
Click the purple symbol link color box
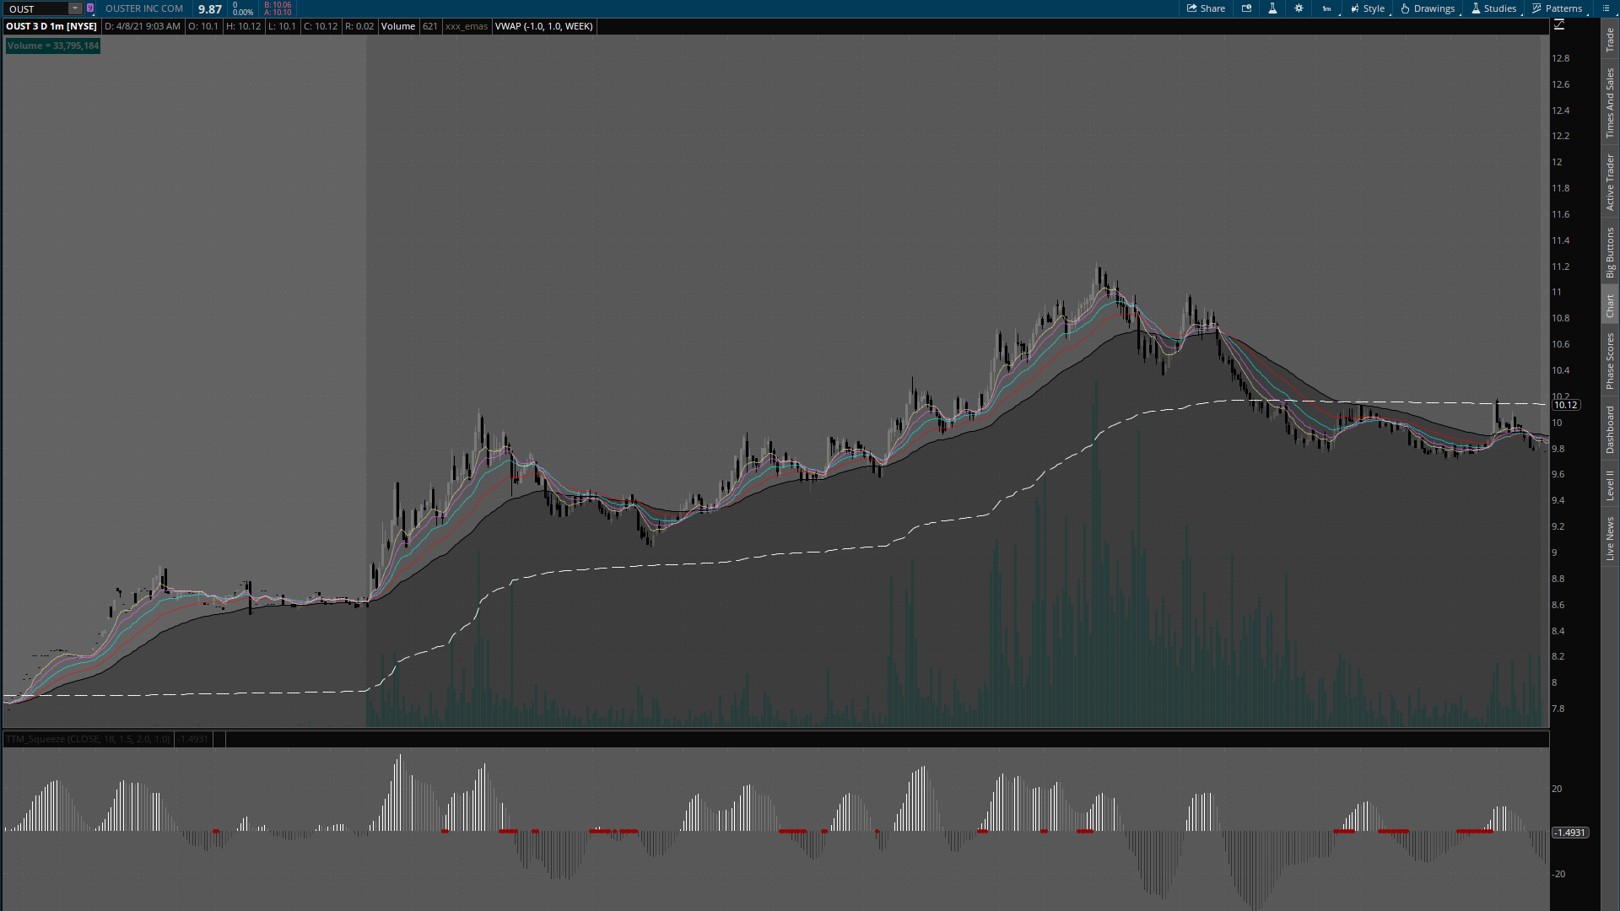click(x=90, y=8)
